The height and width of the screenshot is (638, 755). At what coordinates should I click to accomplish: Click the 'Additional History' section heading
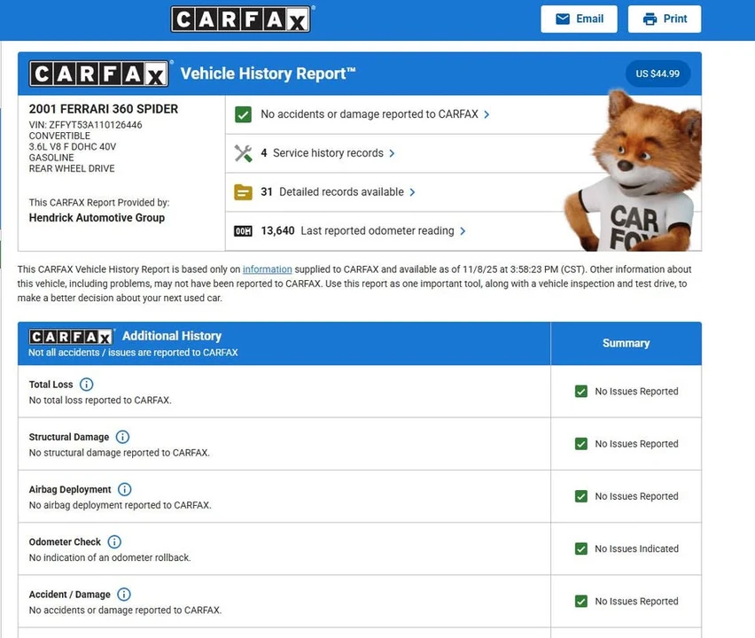172,336
